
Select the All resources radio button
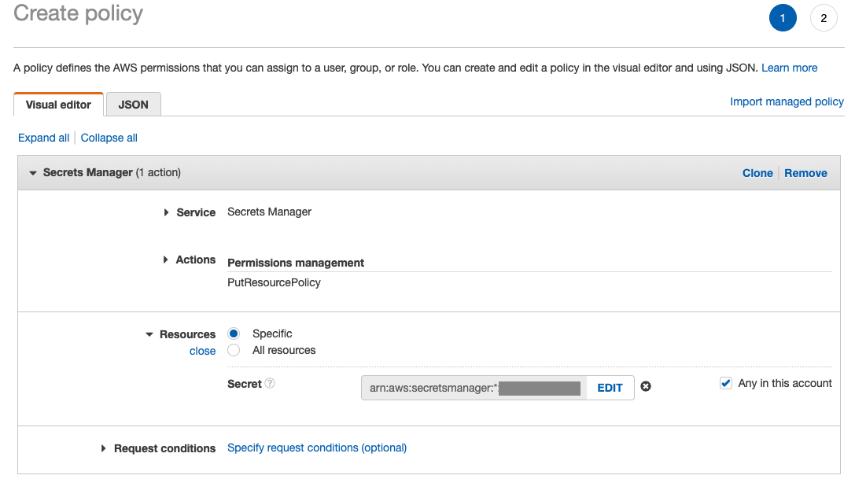[234, 350]
